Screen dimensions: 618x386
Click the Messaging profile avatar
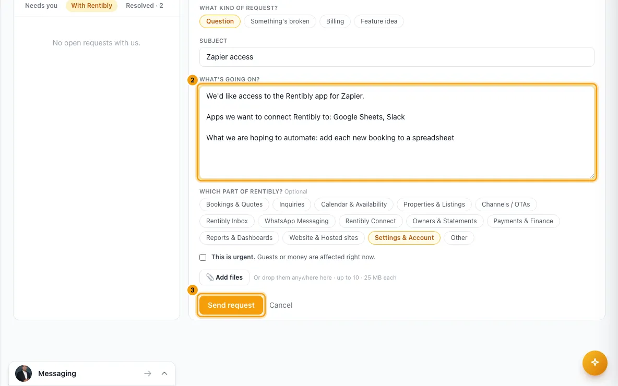[23, 373]
